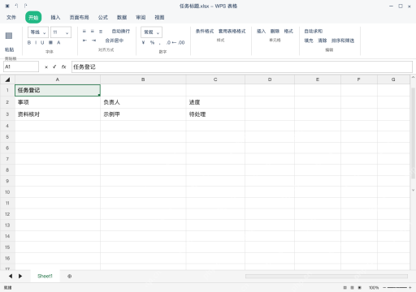Switch to the 公式 ribbon tab
The width and height of the screenshot is (416, 292).
pos(103,17)
